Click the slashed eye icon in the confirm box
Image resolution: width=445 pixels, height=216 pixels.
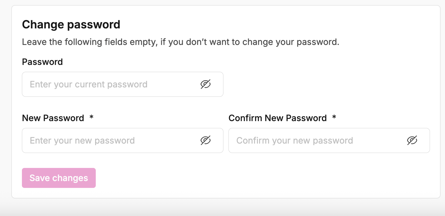pos(412,140)
